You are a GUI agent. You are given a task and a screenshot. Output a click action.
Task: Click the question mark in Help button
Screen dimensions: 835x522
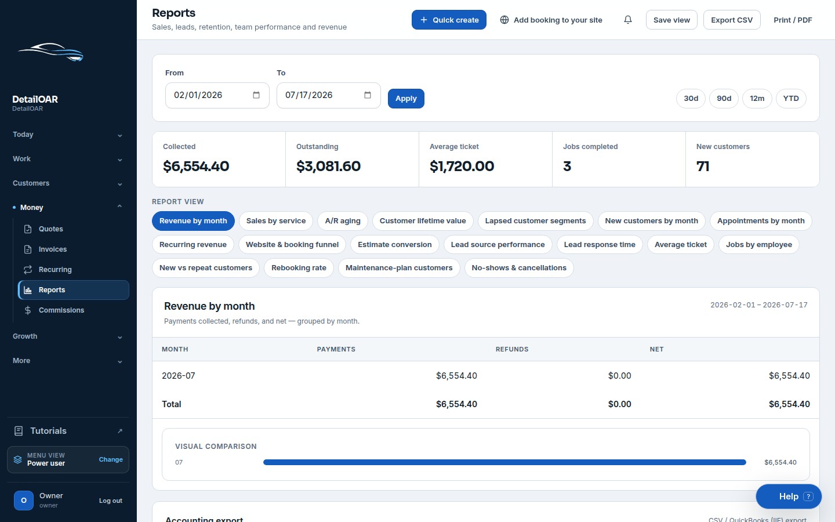pos(809,496)
